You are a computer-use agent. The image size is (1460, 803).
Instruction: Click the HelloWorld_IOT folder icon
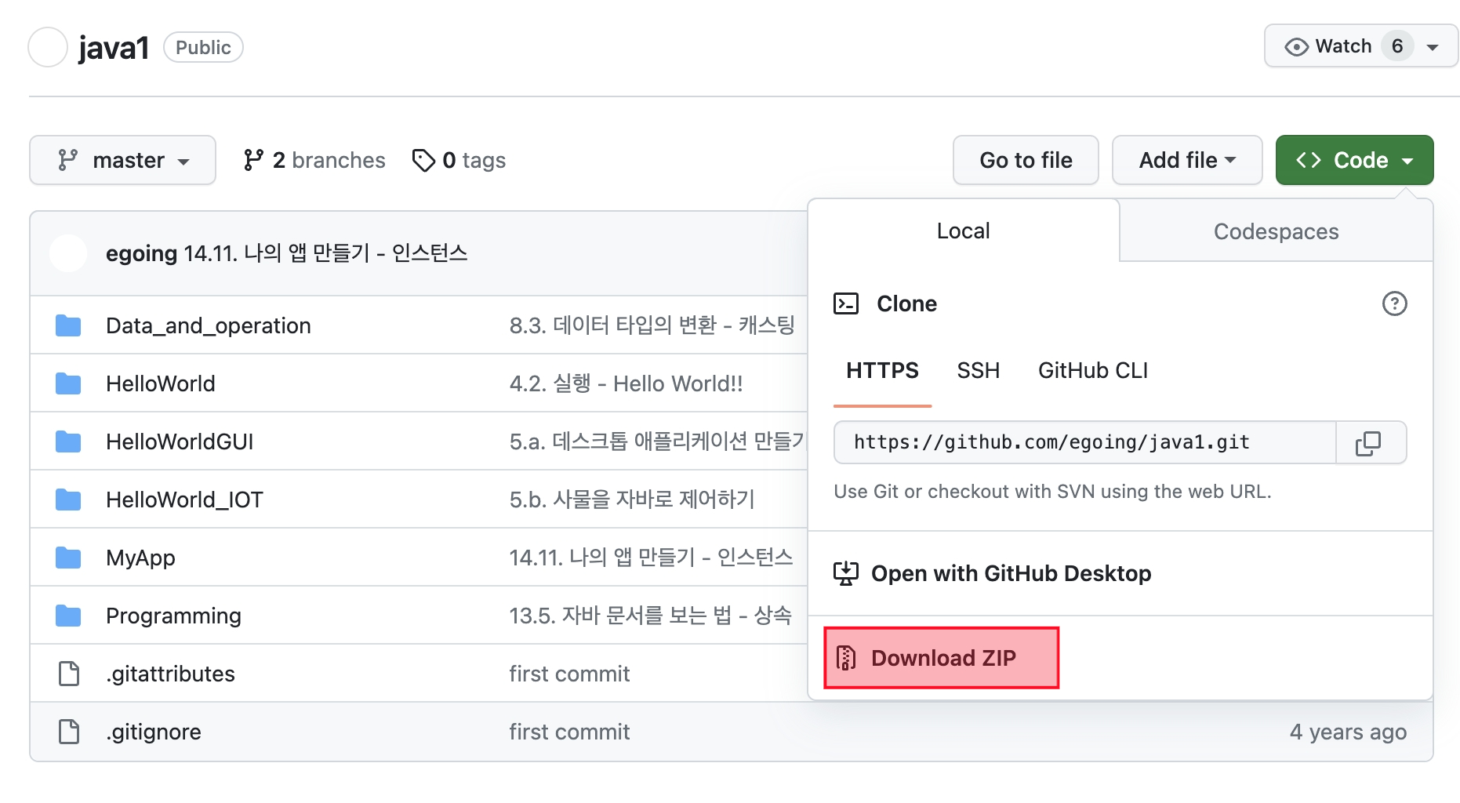(68, 500)
